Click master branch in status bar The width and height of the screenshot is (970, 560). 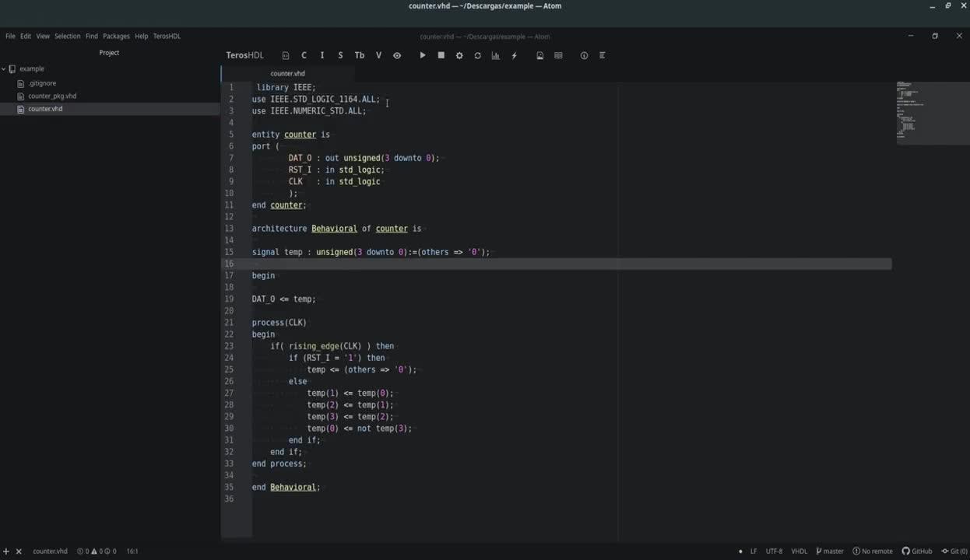833,551
